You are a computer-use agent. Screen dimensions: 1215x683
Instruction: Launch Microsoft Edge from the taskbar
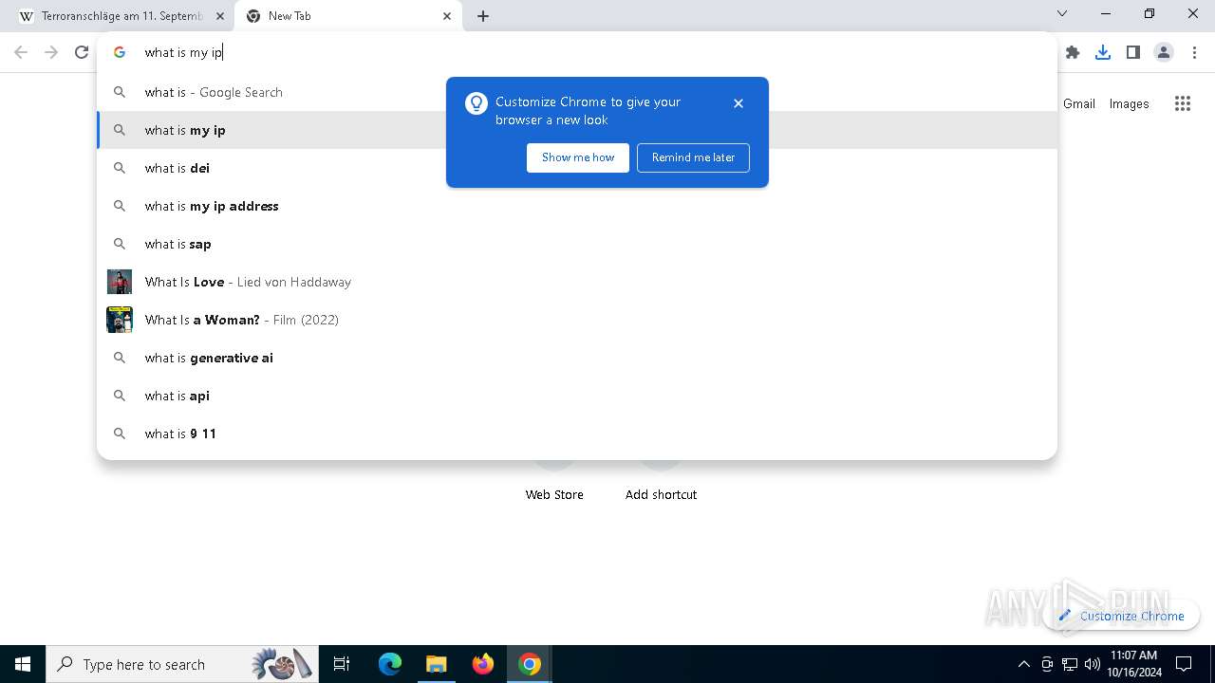(x=390, y=664)
